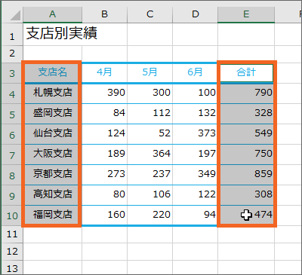Image resolution: width=302 pixels, height=275 pixels.
Task: Click total cell 549
Action: coord(246,134)
